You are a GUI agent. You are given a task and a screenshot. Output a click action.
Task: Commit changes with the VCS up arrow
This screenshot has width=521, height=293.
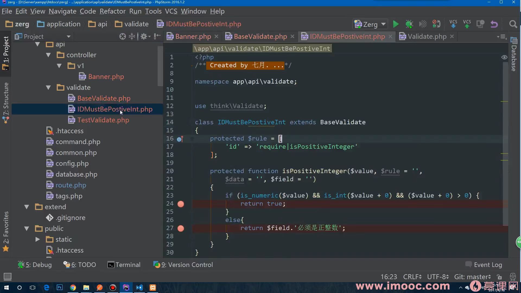[x=467, y=24]
